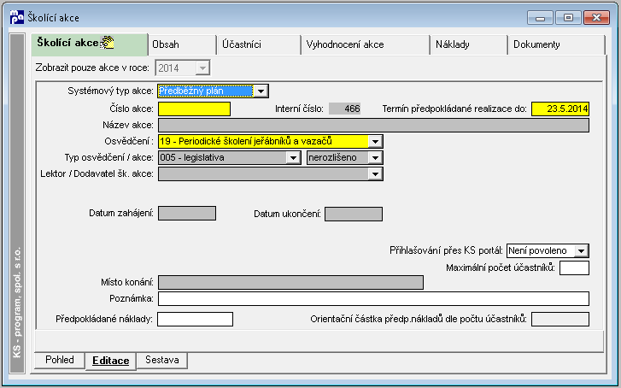Image resolution: width=621 pixels, height=388 pixels.
Task: Click the 'Osvědčení :' label
Action: (x=129, y=141)
